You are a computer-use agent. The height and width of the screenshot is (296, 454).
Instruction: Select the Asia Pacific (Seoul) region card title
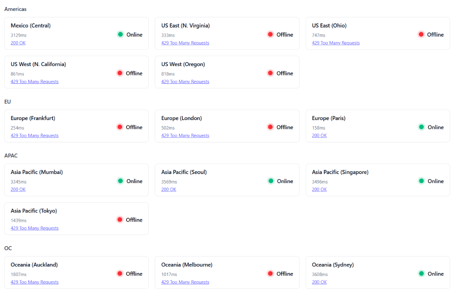click(x=184, y=172)
